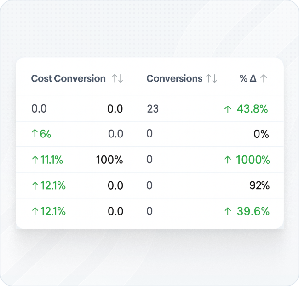Click the 23 conversions value

pyautogui.click(x=153, y=109)
